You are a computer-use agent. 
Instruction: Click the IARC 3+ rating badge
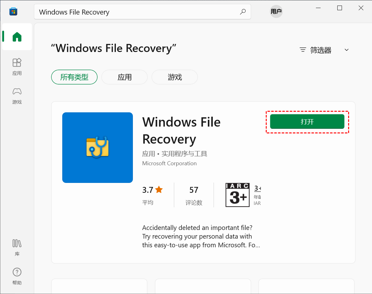tap(238, 195)
